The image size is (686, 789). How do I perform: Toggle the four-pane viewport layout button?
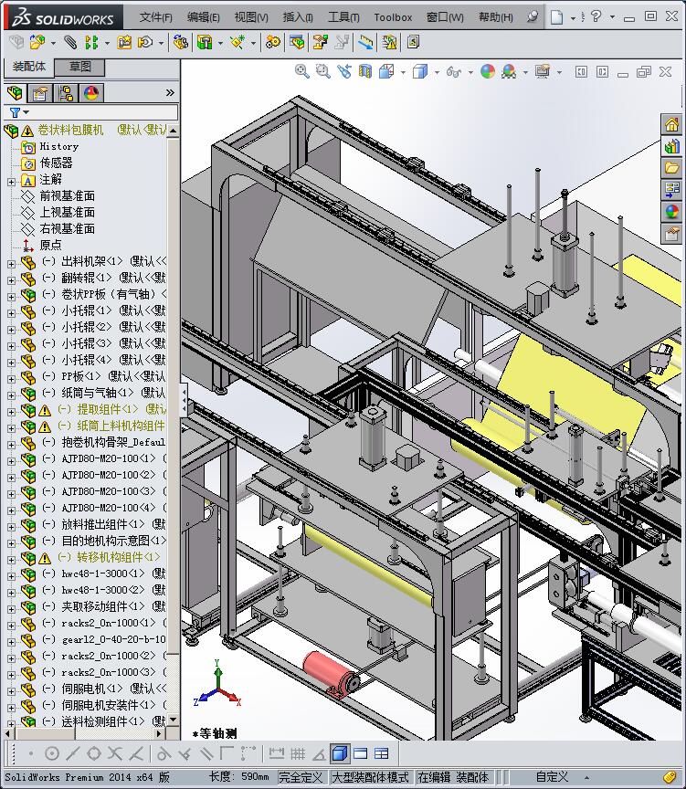(382, 753)
